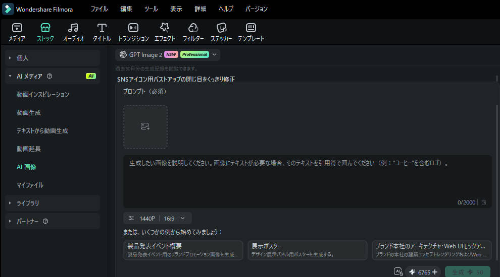Open the バージョン menu

coord(257,9)
